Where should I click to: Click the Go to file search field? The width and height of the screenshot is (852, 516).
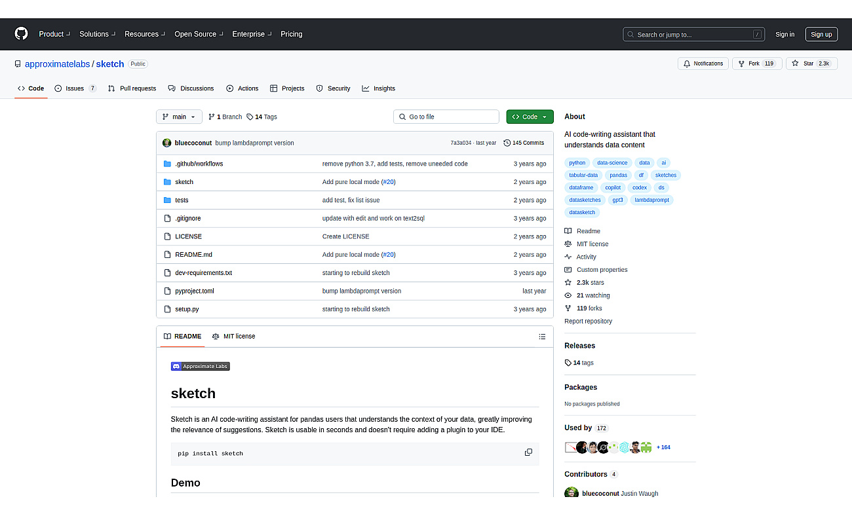pos(446,117)
